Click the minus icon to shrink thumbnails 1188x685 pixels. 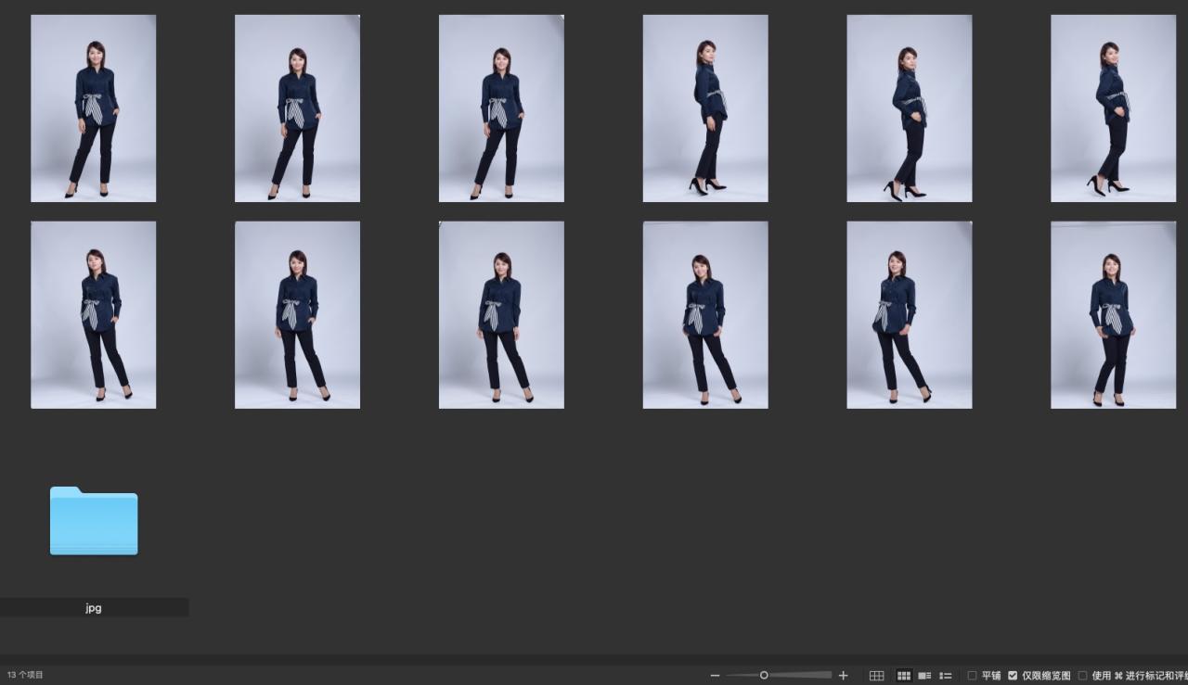point(715,676)
